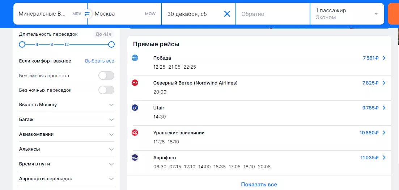Click Выбрать все link
This screenshot has width=399, height=190.
(x=99, y=61)
